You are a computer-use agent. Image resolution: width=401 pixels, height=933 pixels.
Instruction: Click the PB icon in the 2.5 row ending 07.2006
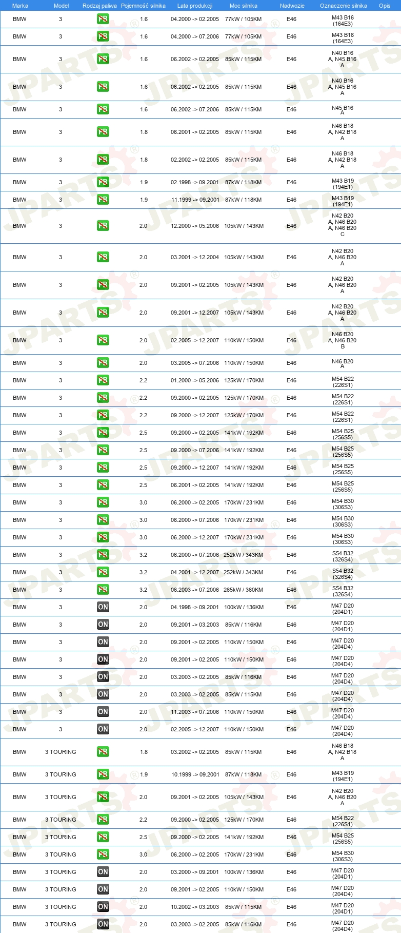(103, 450)
